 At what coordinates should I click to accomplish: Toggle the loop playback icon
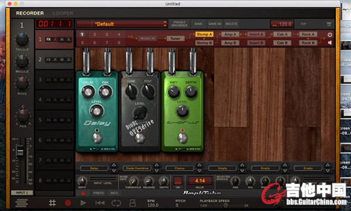click(x=116, y=203)
